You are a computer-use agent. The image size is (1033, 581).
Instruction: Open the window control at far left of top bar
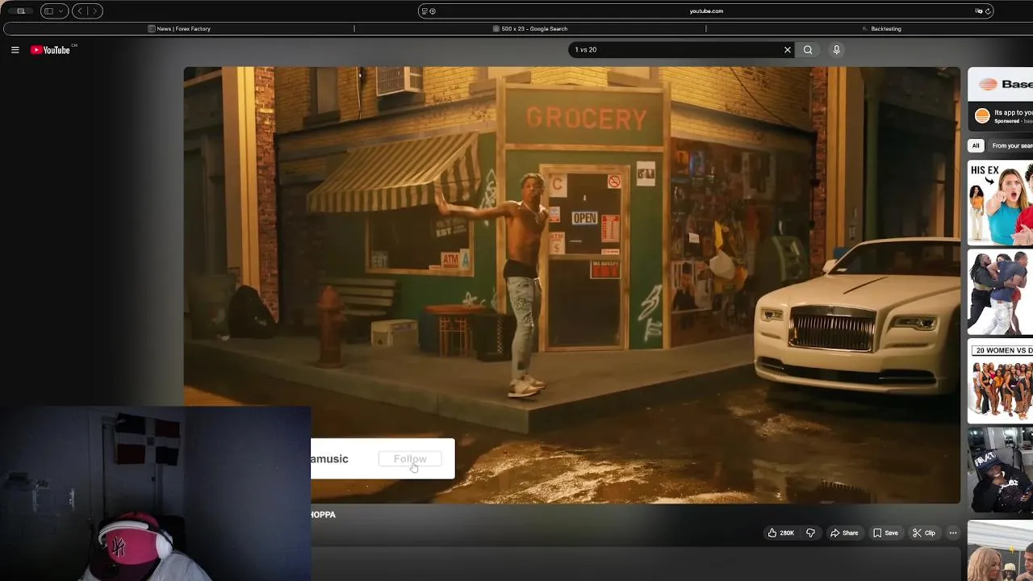(x=21, y=11)
